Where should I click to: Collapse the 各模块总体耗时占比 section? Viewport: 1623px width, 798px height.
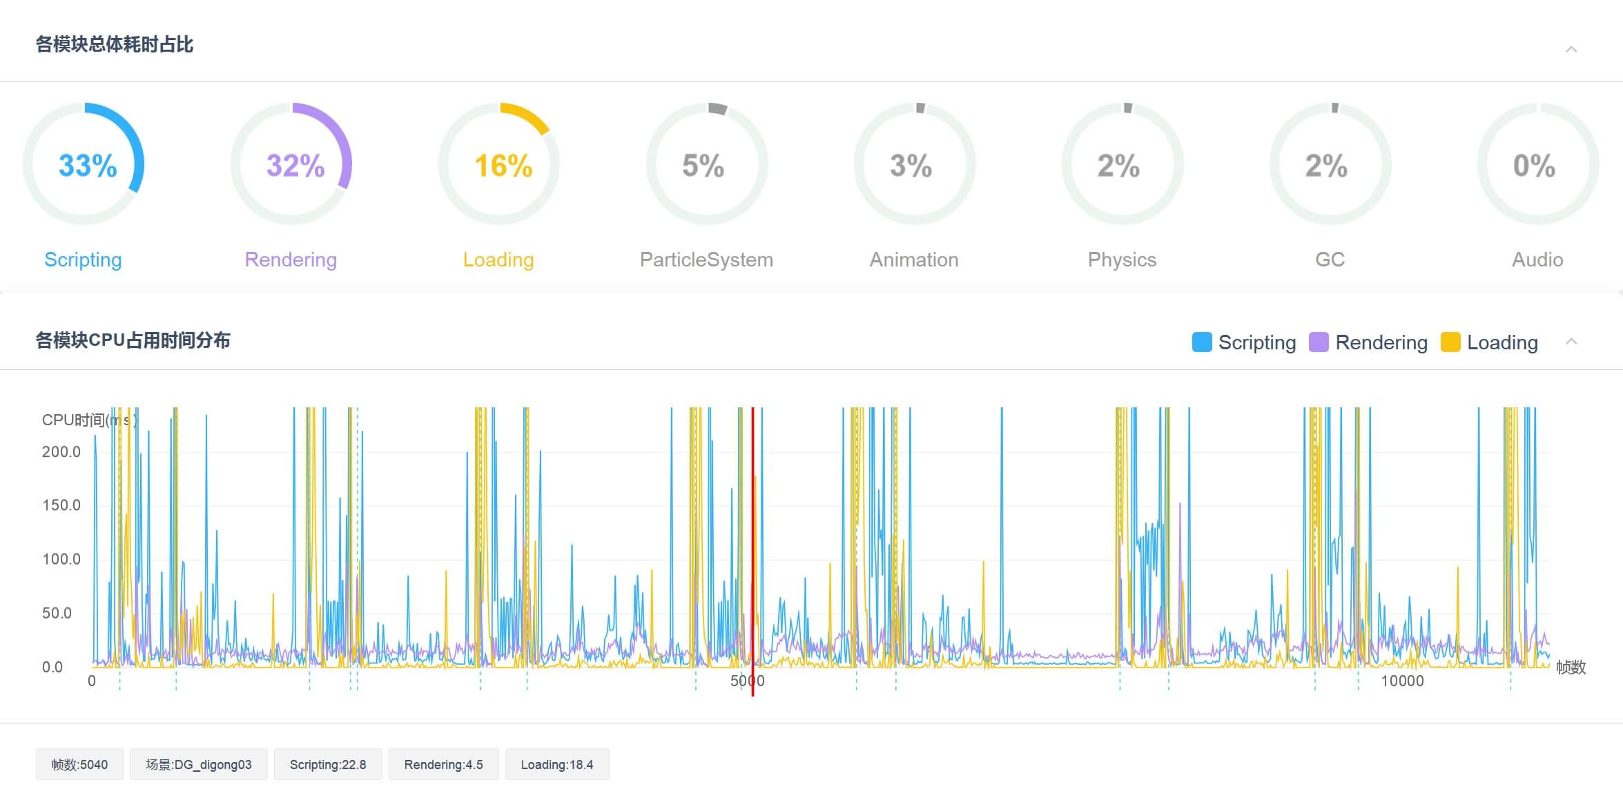(x=1571, y=49)
